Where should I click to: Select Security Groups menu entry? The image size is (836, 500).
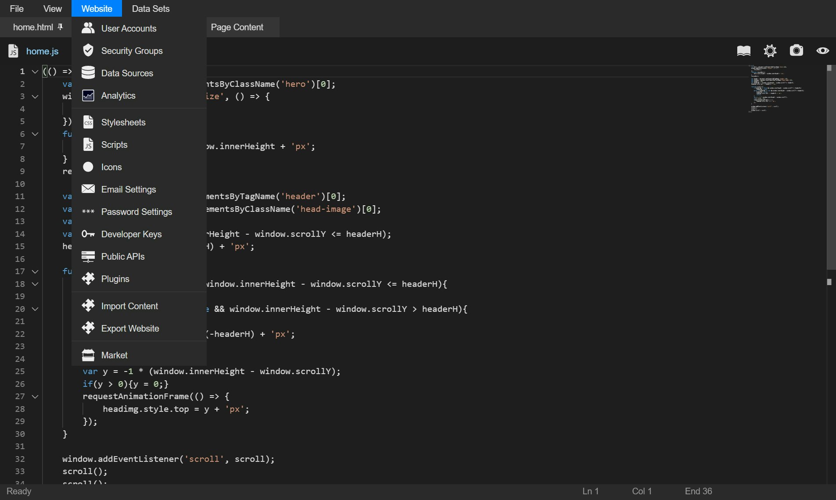pos(139,50)
